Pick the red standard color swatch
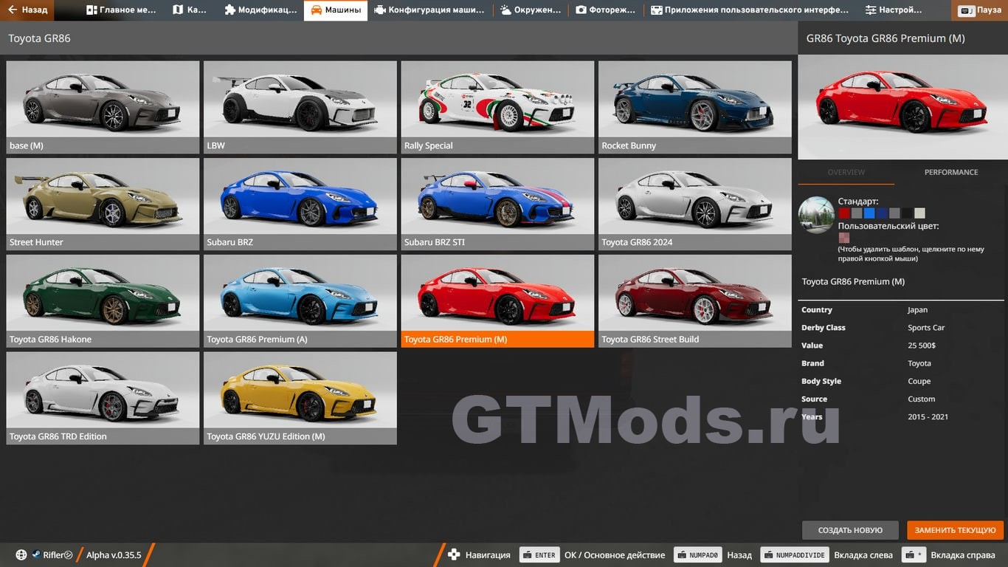Viewport: 1008px width, 567px height. [843, 213]
